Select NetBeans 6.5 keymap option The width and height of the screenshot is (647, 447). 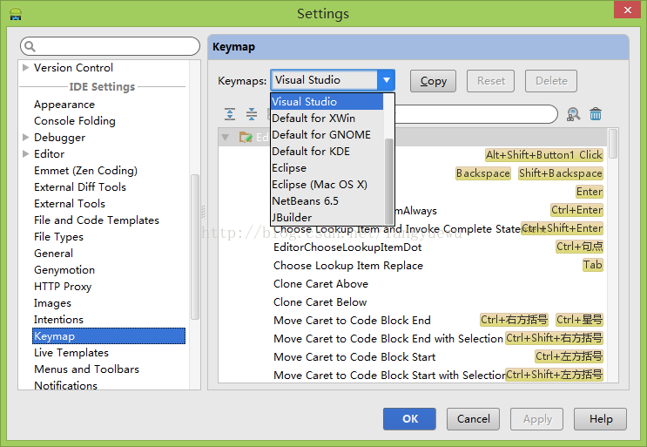coord(305,200)
